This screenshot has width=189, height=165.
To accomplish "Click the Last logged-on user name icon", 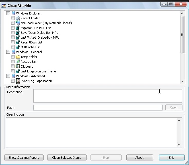I will (x=18, y=71).
